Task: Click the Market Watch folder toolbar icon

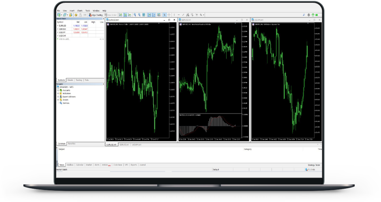Action: 71,15
